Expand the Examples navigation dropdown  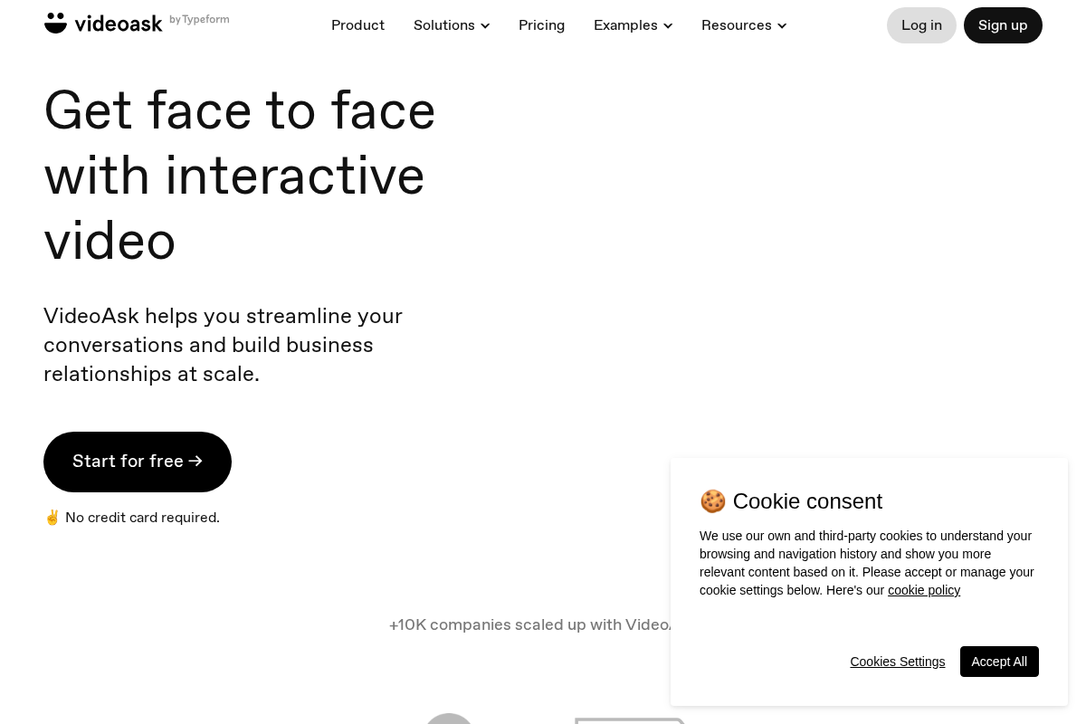[x=633, y=25]
